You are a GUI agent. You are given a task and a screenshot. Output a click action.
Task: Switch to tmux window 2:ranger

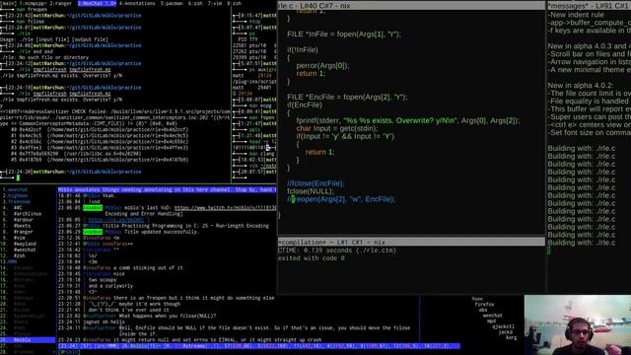(x=61, y=3)
